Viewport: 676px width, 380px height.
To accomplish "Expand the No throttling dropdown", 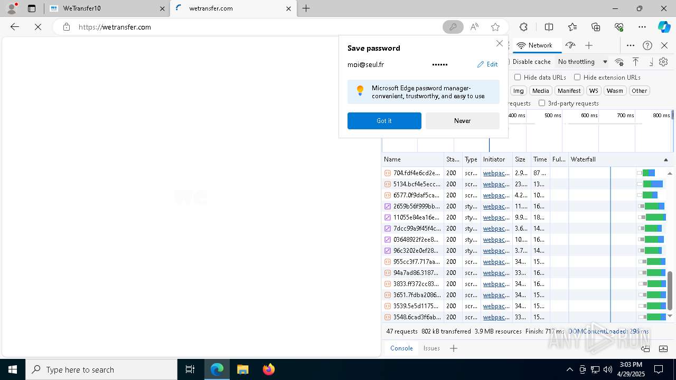I will [582, 62].
